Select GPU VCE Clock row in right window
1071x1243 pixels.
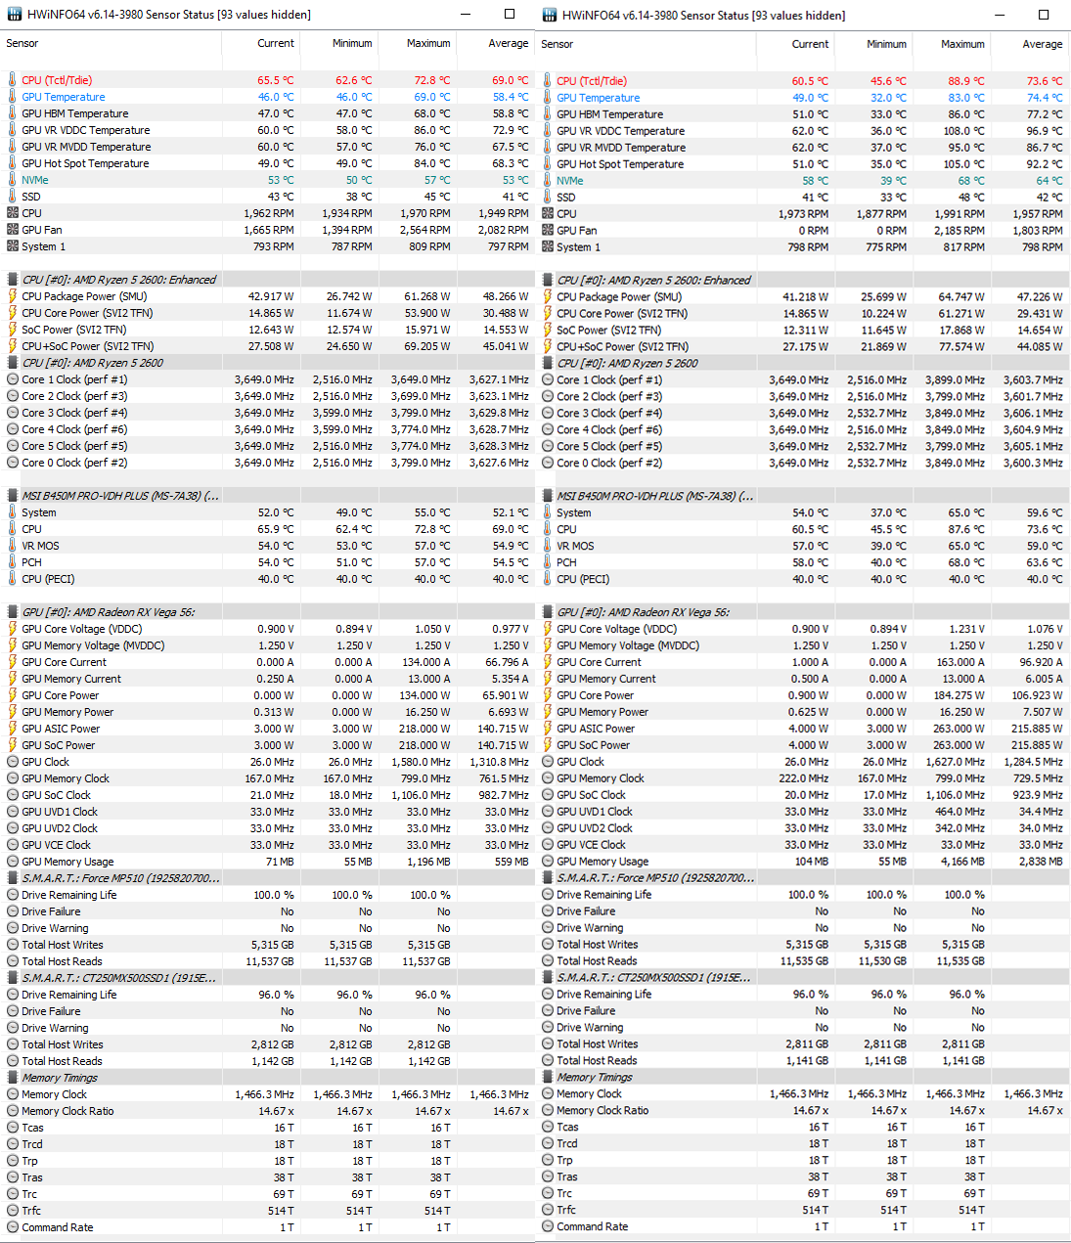point(803,845)
